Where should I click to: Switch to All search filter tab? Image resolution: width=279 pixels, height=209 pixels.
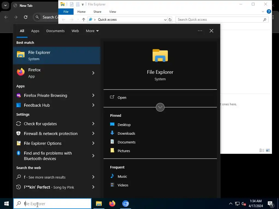22,31
